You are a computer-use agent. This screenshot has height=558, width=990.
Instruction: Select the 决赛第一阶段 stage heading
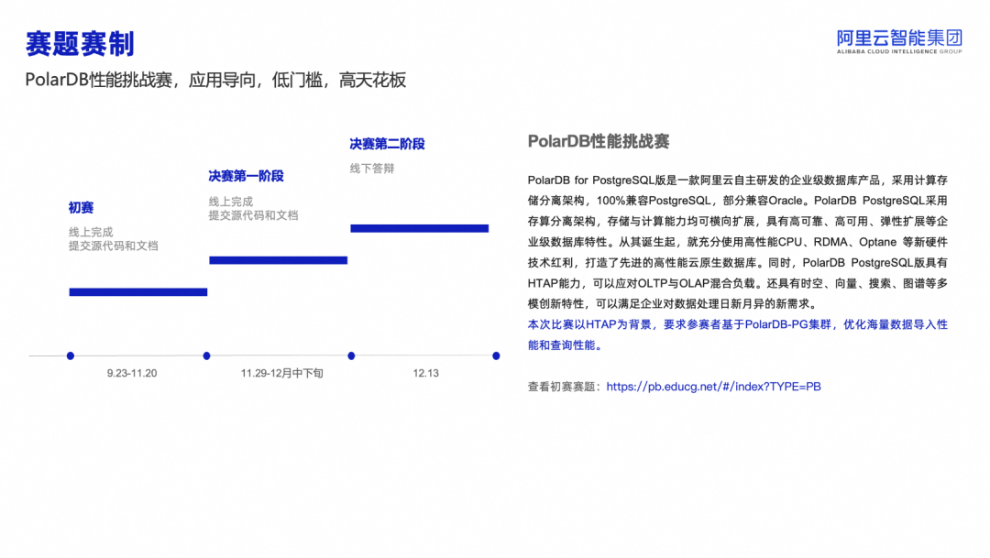(247, 176)
